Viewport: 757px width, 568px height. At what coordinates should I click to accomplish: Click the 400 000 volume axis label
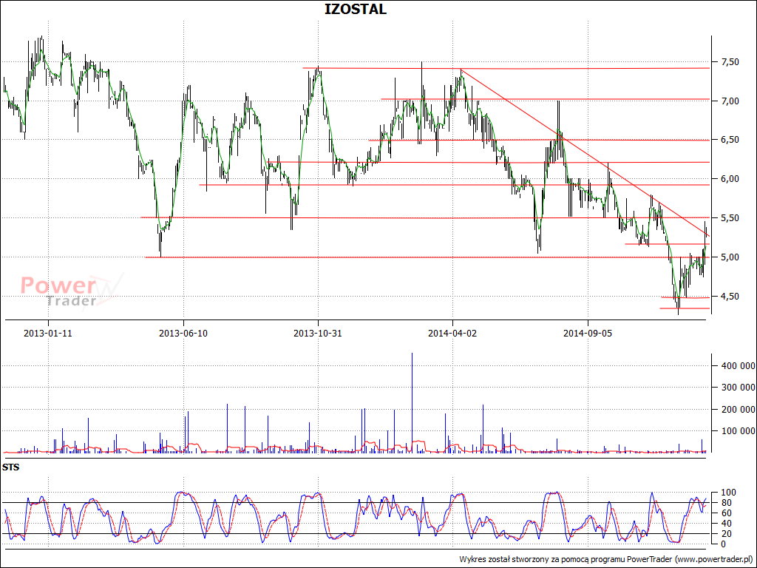click(x=738, y=366)
